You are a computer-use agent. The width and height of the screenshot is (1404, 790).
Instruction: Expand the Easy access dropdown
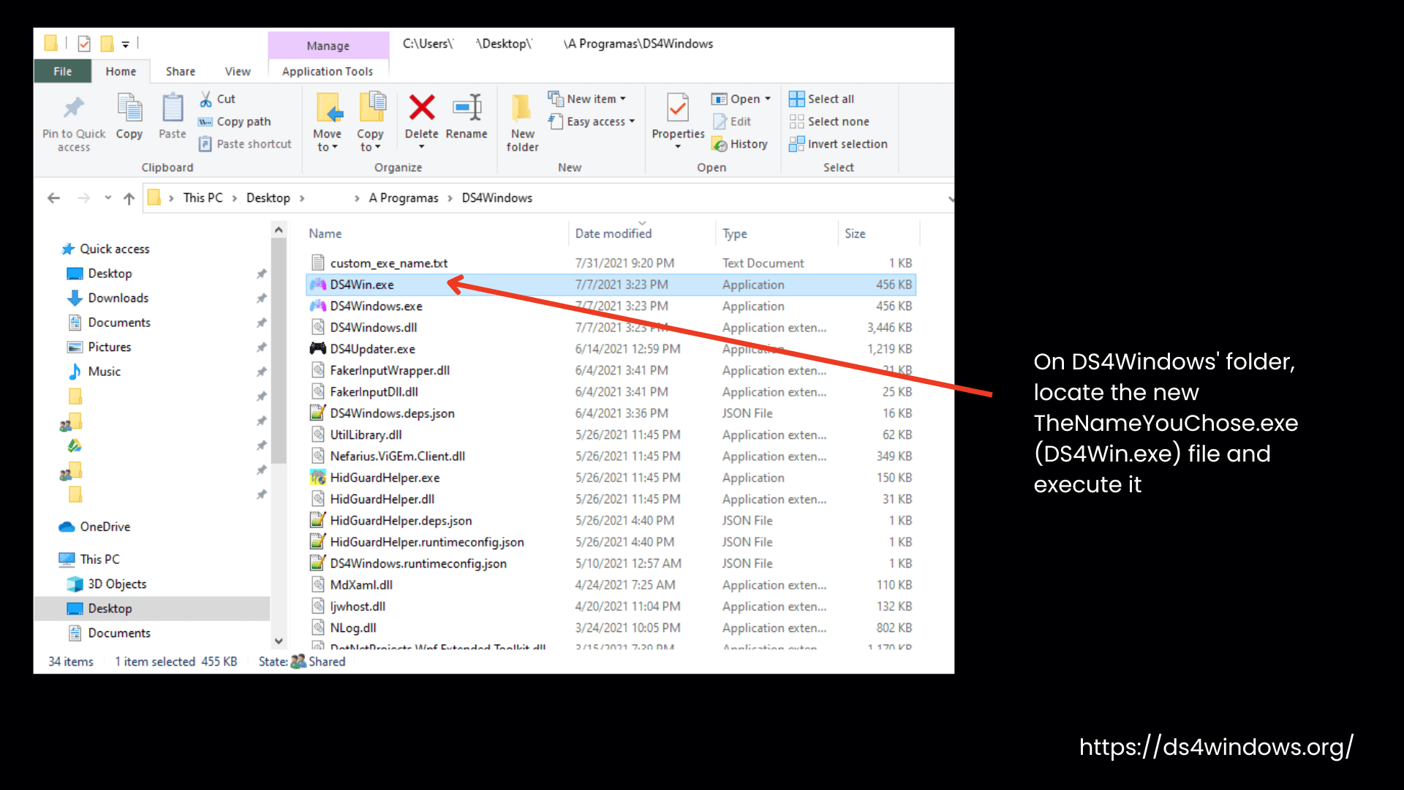coord(632,121)
